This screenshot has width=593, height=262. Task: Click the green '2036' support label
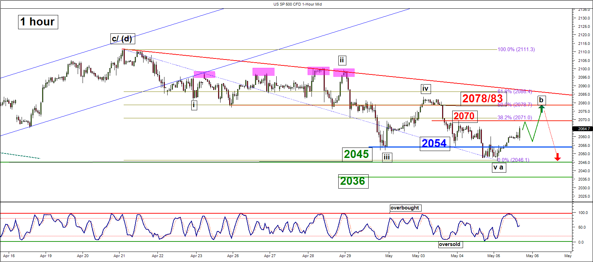pyautogui.click(x=353, y=181)
